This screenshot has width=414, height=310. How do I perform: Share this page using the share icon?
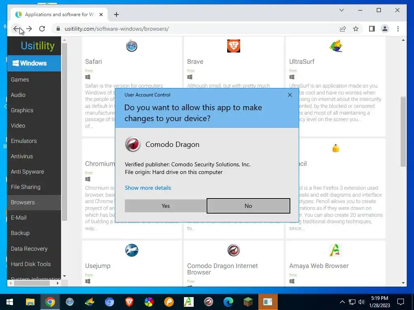click(343, 29)
